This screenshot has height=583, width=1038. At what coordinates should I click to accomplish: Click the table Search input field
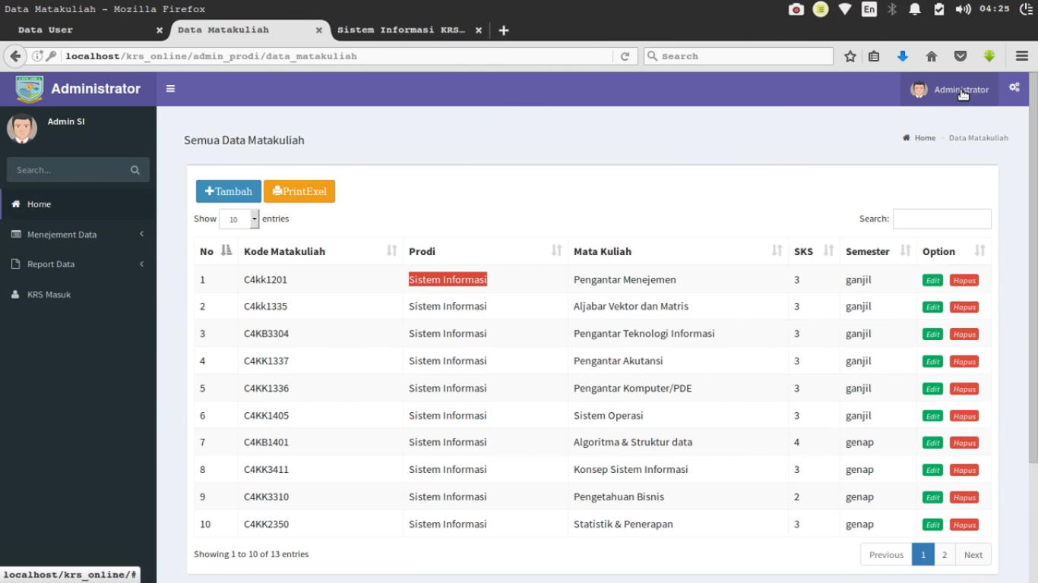[x=941, y=219]
